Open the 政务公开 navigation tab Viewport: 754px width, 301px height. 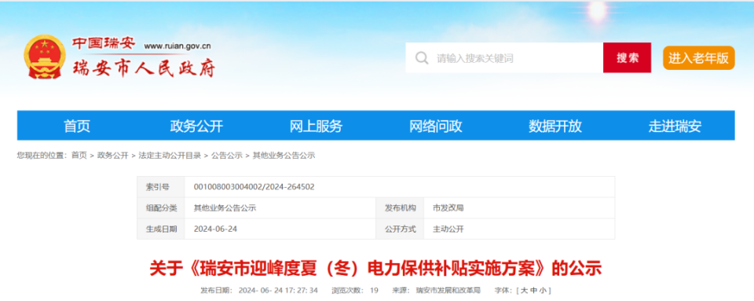coord(196,126)
